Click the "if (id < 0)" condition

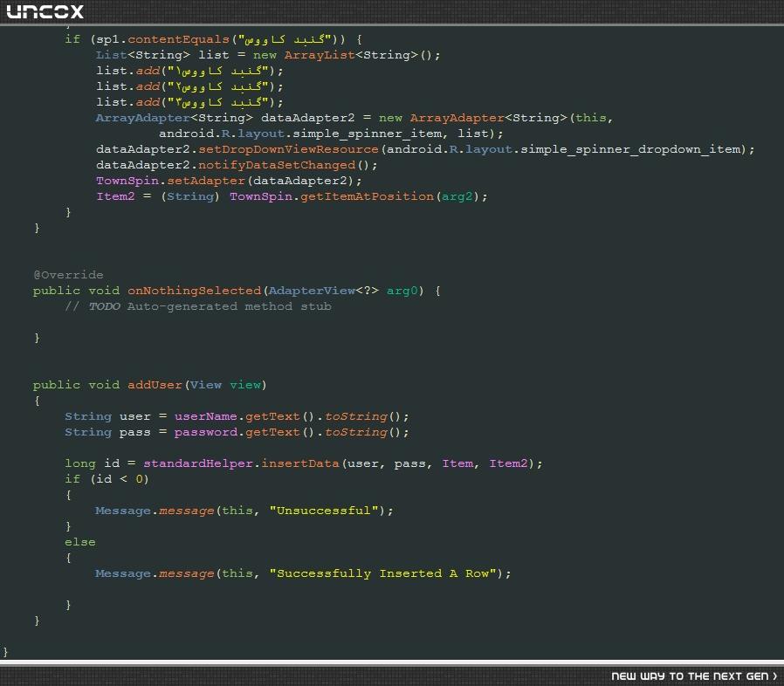[x=107, y=479]
